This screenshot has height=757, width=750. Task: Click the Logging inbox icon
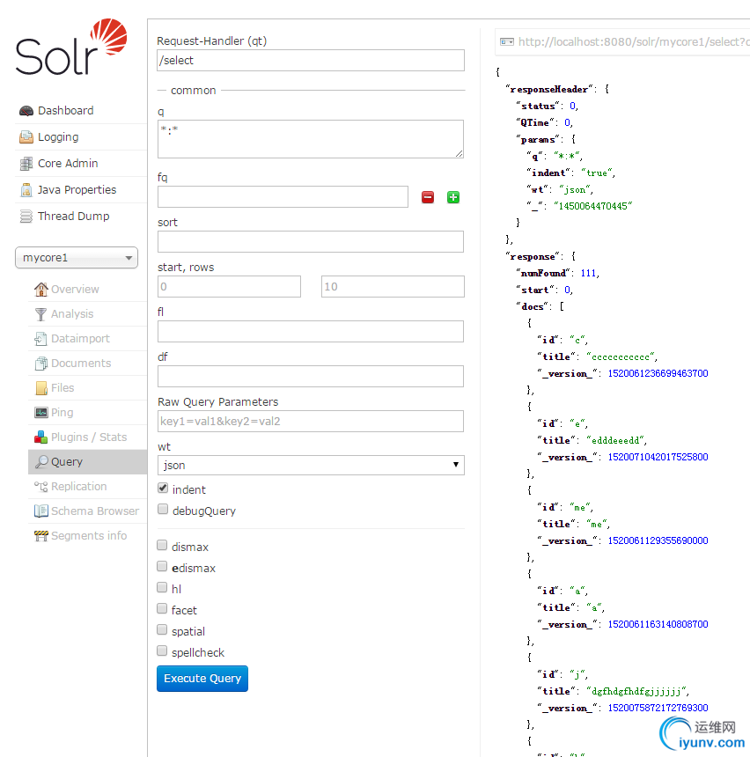[26, 137]
